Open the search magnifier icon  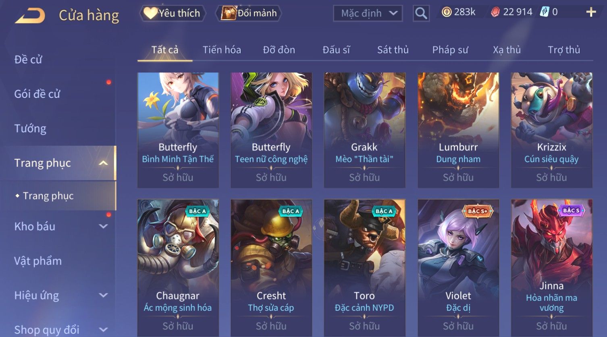(x=421, y=14)
